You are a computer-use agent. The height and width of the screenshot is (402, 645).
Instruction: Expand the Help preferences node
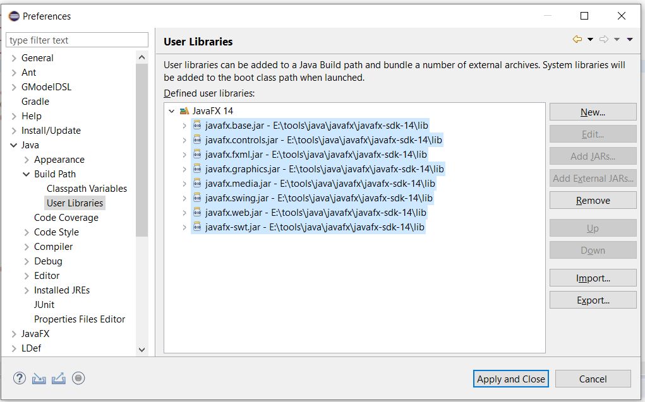tap(14, 116)
